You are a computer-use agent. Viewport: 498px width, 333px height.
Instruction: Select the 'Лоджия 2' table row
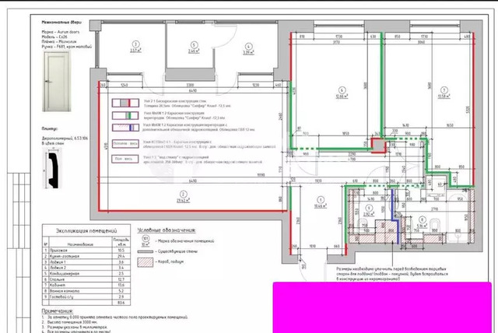[x=86, y=268]
